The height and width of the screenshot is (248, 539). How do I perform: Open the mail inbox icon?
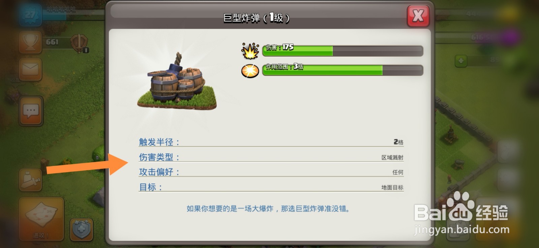coord(30,69)
